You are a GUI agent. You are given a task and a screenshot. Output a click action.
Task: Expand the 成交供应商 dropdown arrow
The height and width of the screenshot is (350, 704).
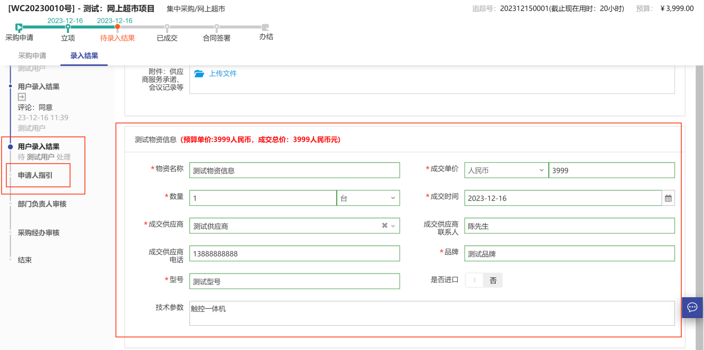(x=393, y=226)
